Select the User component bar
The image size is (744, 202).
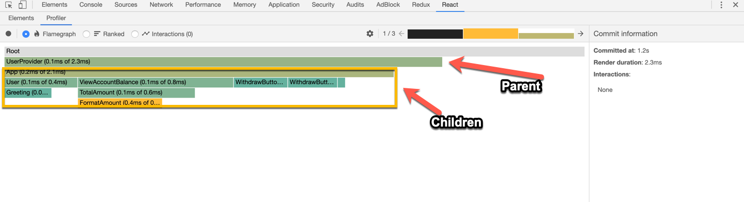pos(41,82)
